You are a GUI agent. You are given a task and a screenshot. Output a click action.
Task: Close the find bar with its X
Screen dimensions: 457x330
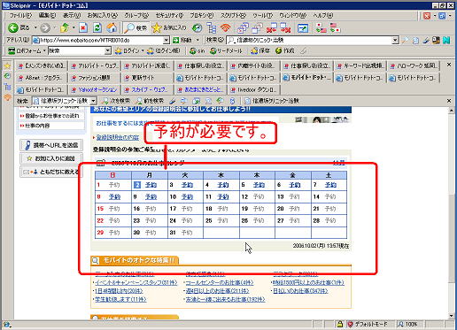[449, 101]
